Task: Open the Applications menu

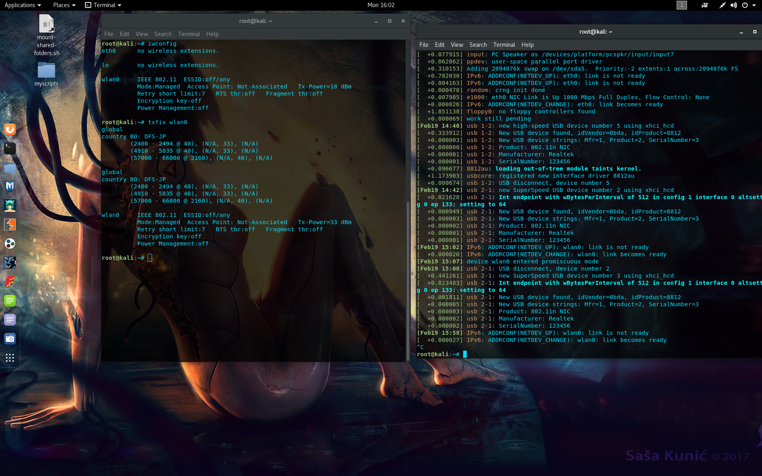Action: click(23, 5)
